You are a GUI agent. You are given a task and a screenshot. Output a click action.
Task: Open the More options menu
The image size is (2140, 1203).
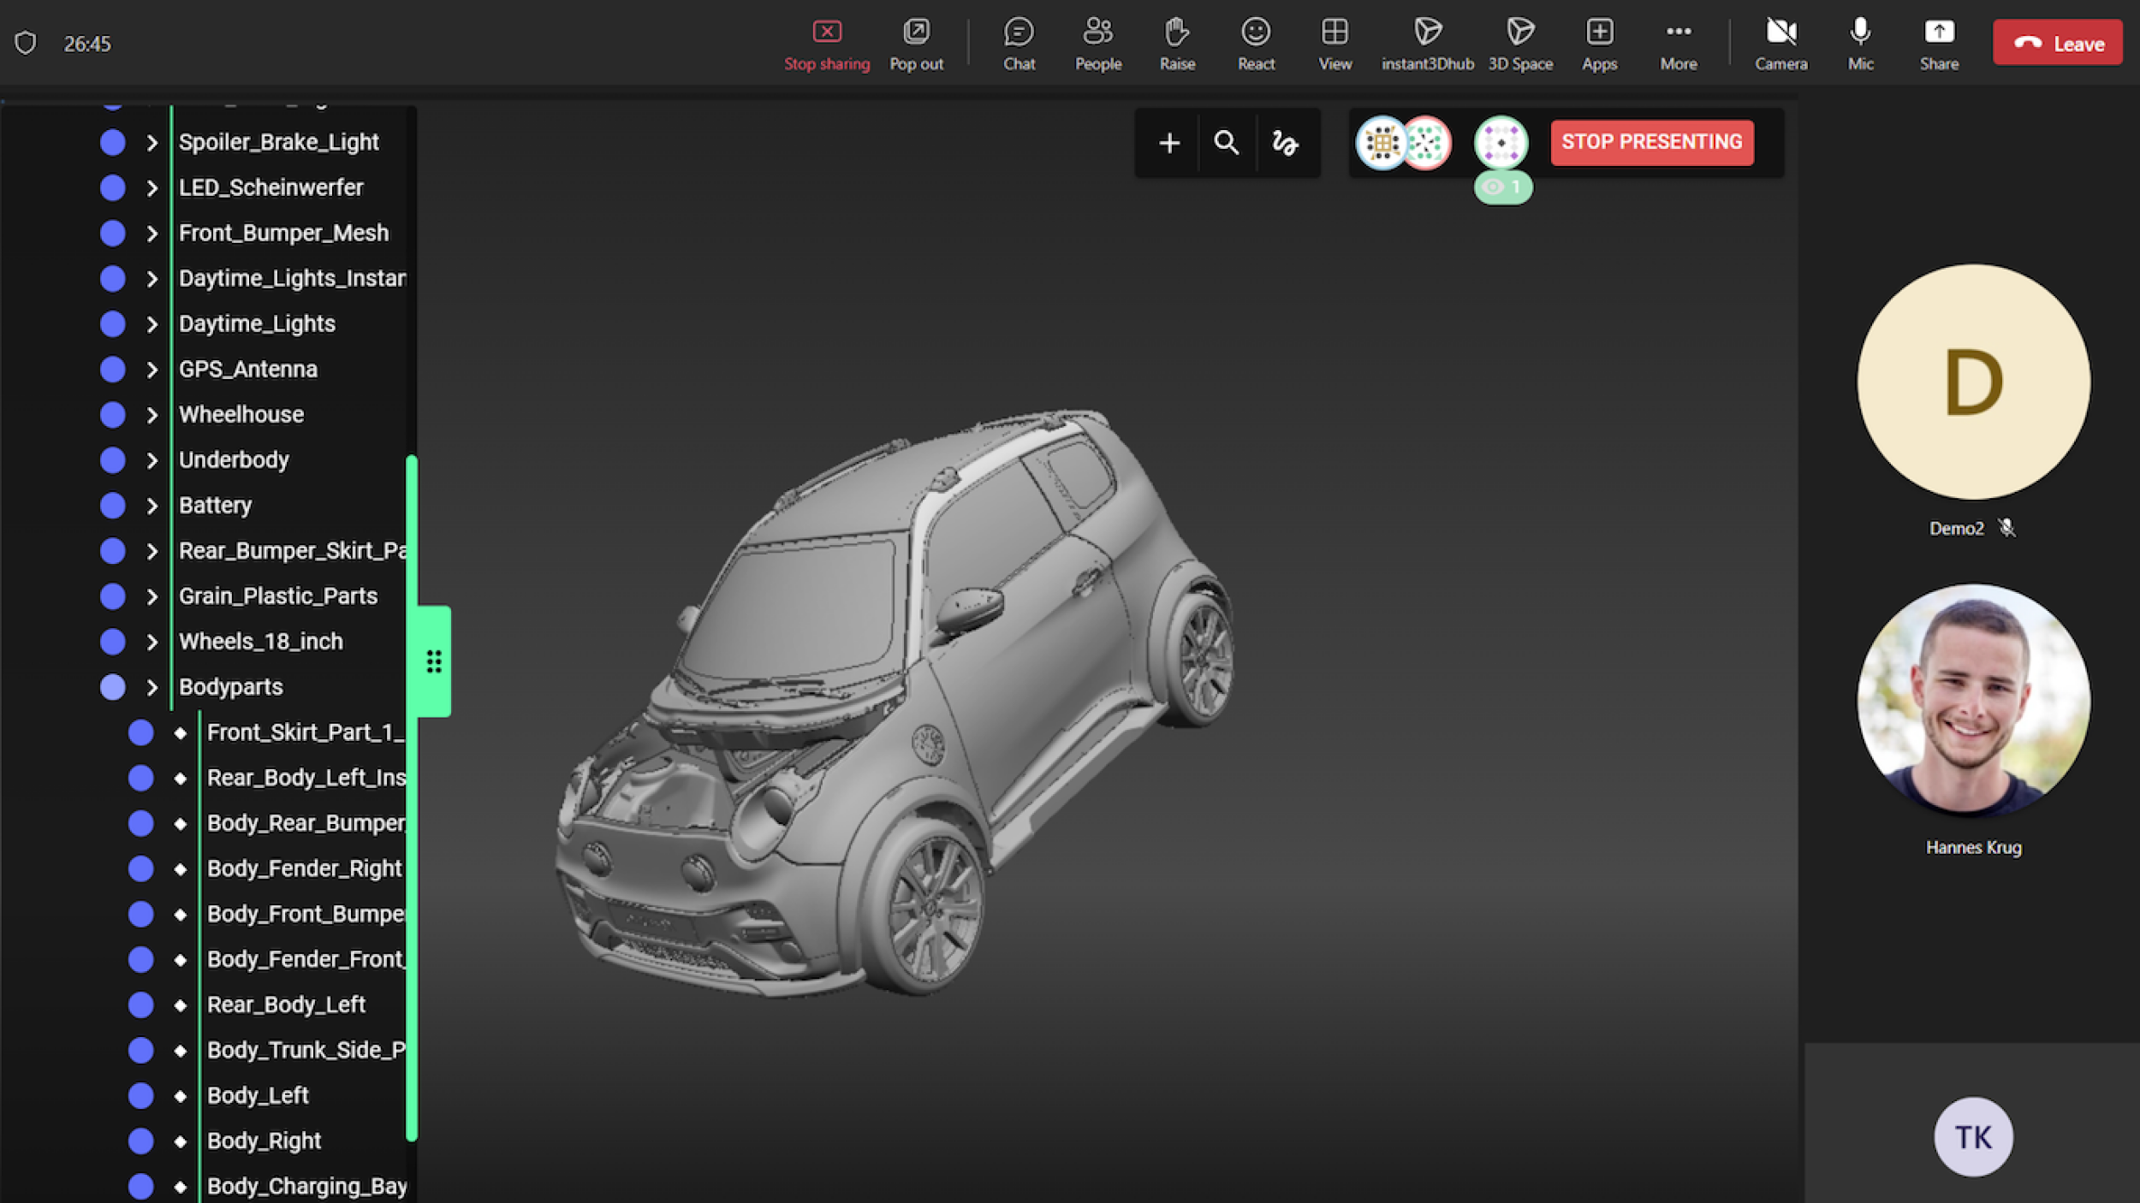1678,43
